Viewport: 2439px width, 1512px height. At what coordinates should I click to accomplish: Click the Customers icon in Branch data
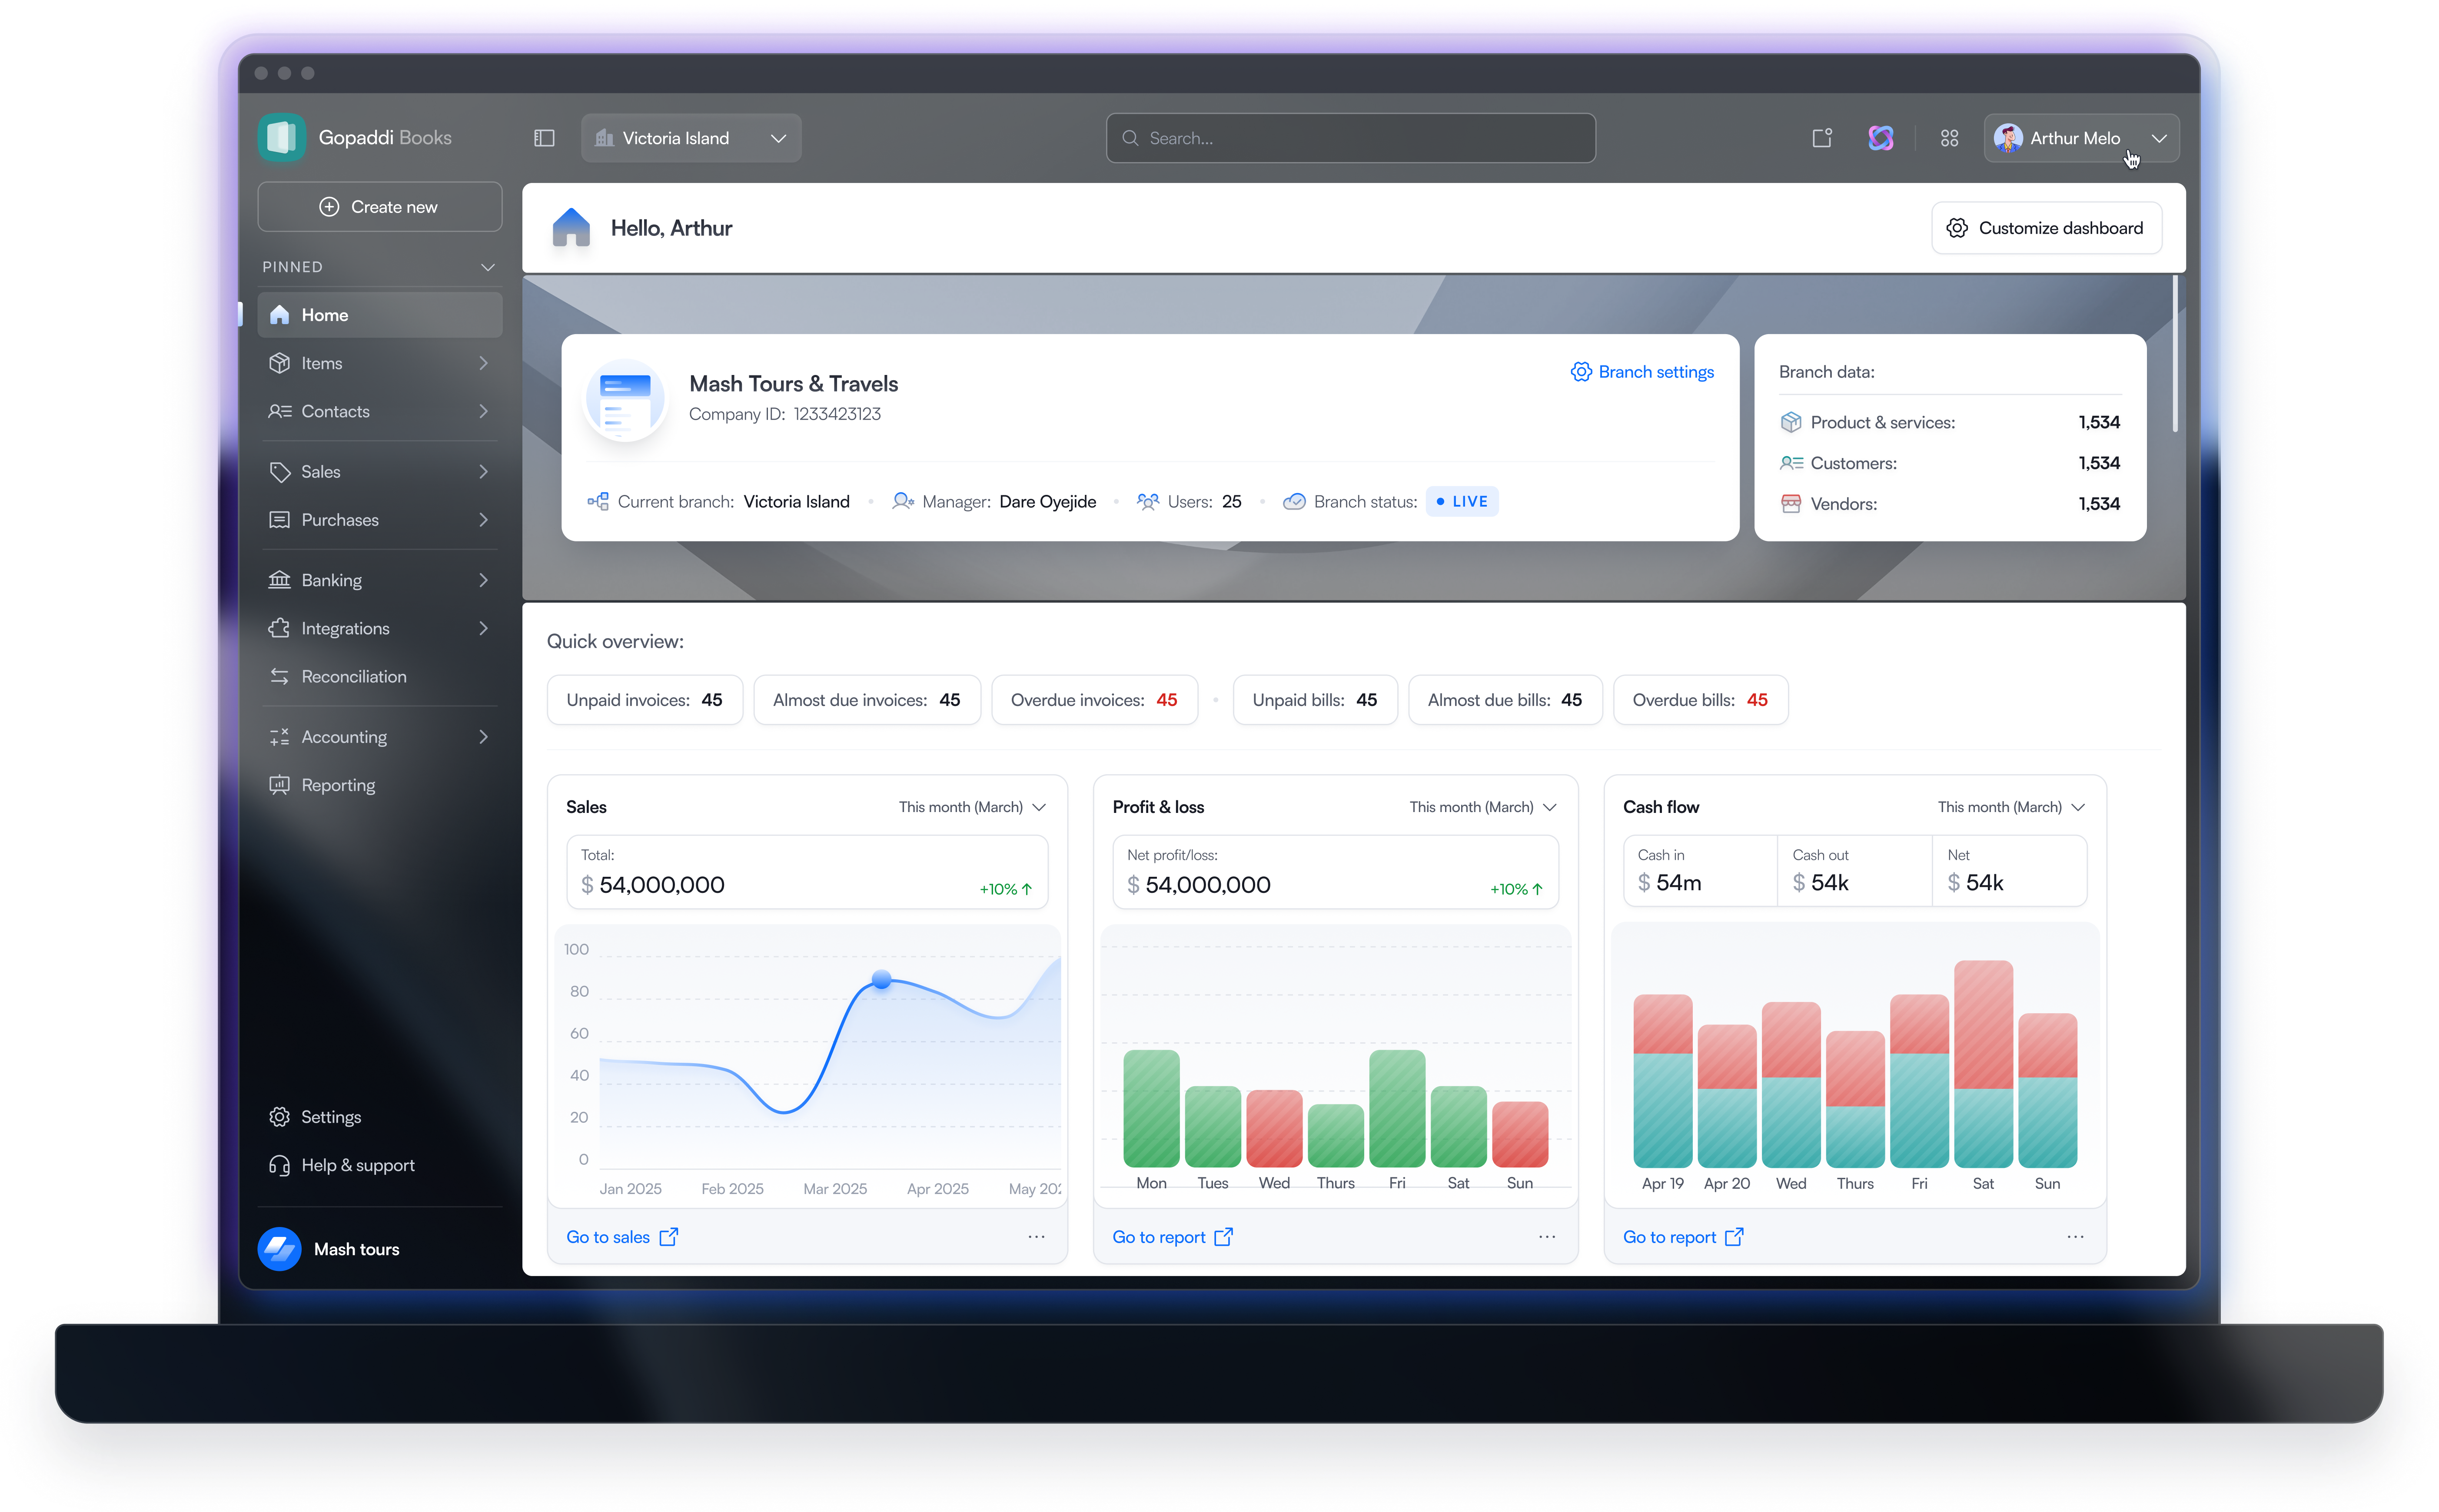tap(1790, 463)
